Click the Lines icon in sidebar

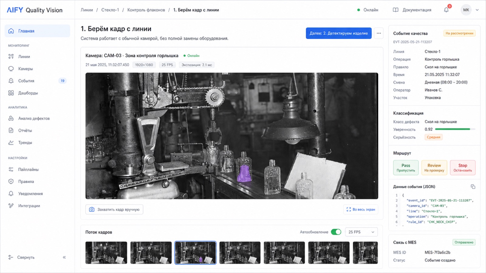(11, 56)
